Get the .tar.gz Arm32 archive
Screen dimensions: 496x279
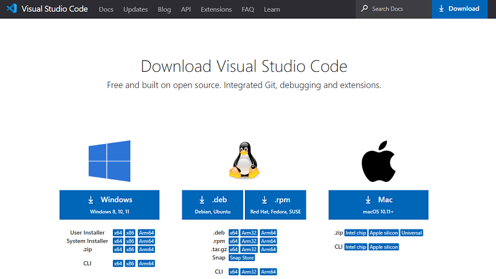pos(249,249)
